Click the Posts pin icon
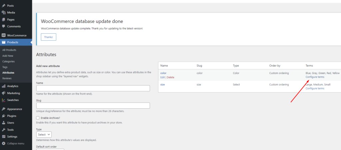 pos(3,6)
